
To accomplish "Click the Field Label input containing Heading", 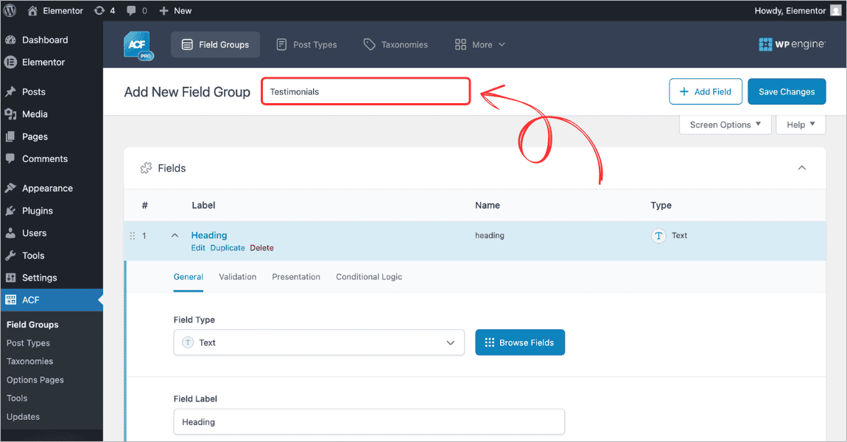I will pos(369,422).
